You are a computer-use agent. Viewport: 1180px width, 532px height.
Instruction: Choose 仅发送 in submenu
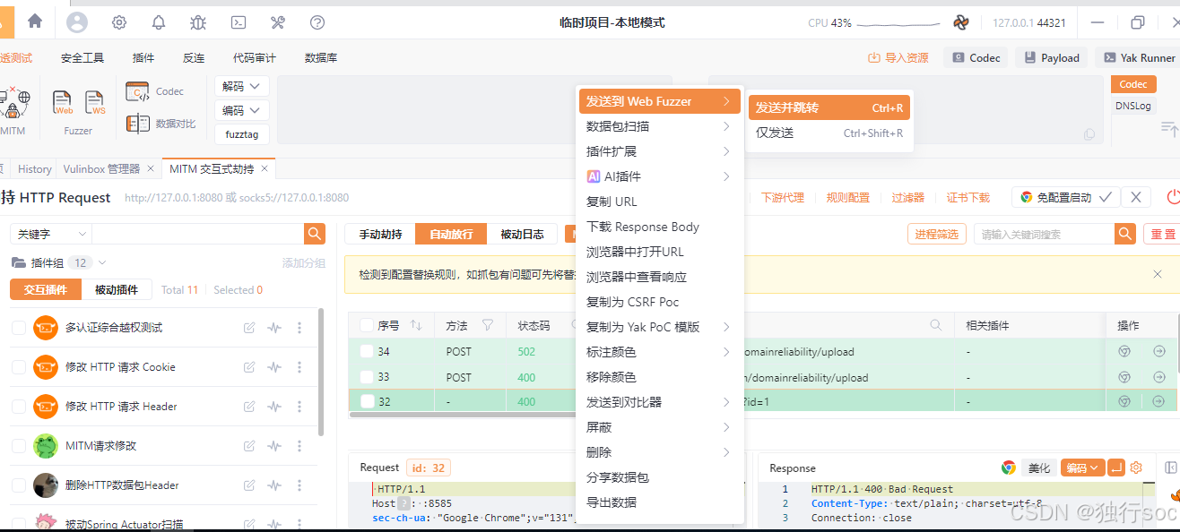pos(829,133)
